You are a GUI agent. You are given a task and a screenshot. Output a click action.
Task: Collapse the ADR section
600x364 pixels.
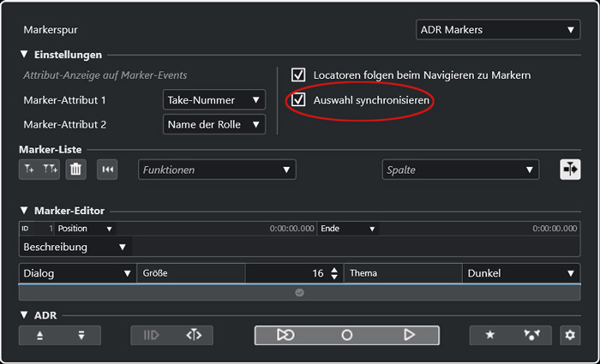[25, 315]
